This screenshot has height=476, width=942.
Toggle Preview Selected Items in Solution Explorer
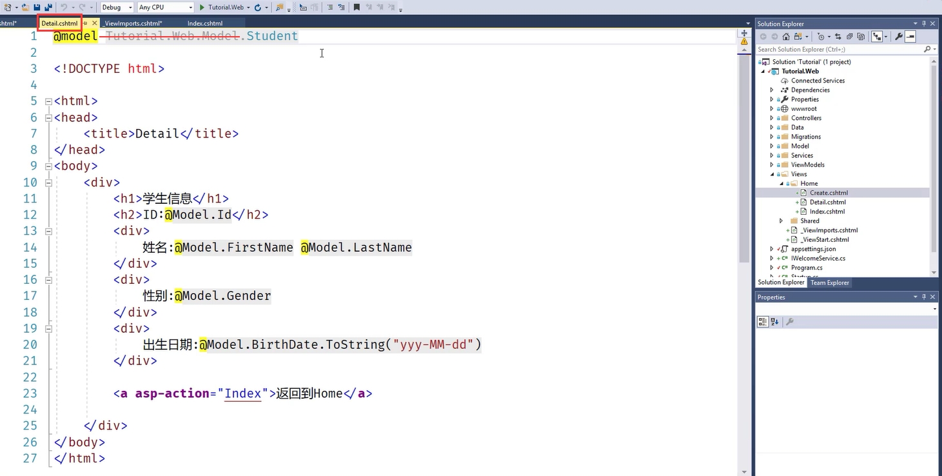pyautogui.click(x=910, y=37)
